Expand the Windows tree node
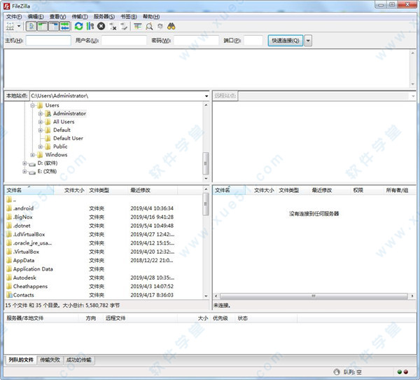 pyautogui.click(x=32, y=155)
